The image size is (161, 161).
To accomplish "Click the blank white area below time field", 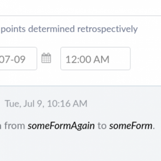I will pyautogui.click(x=95, y=78).
